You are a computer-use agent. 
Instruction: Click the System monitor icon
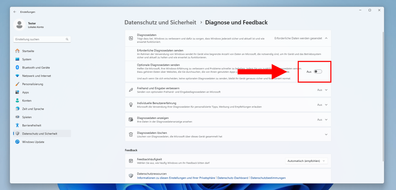pyautogui.click(x=17, y=59)
